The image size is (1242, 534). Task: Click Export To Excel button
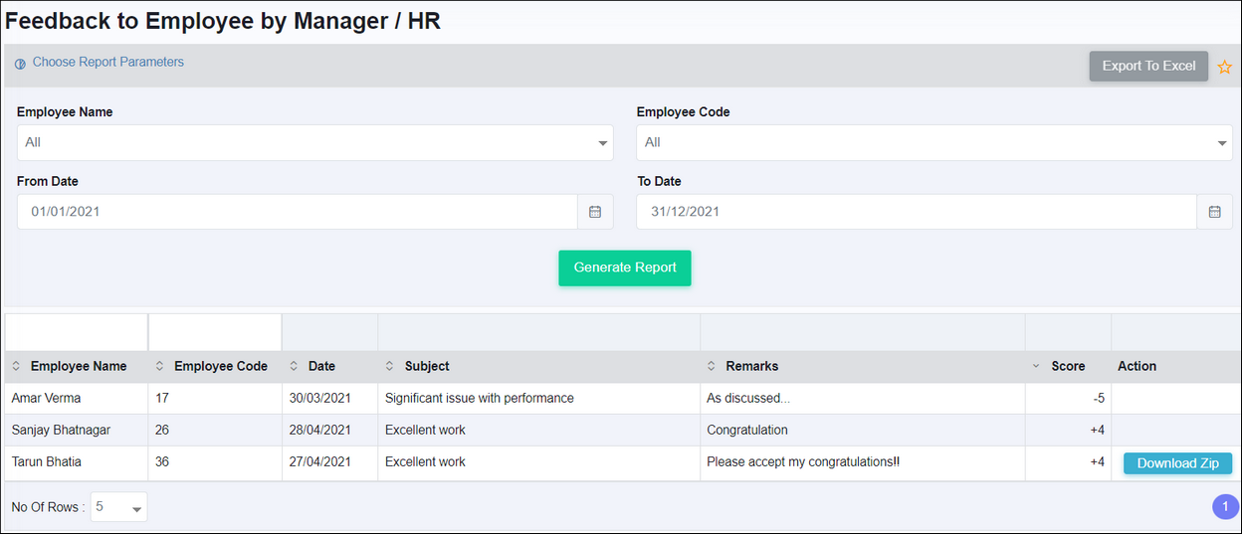pos(1148,66)
